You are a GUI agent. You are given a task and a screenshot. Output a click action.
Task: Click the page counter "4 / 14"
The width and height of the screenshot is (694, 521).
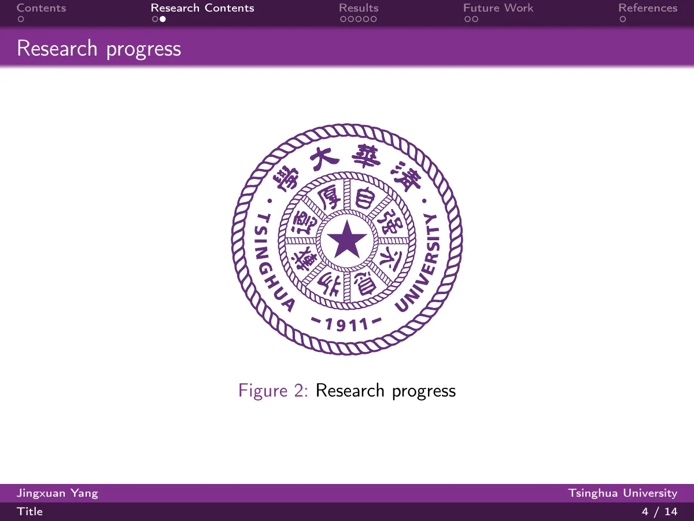tap(660, 512)
